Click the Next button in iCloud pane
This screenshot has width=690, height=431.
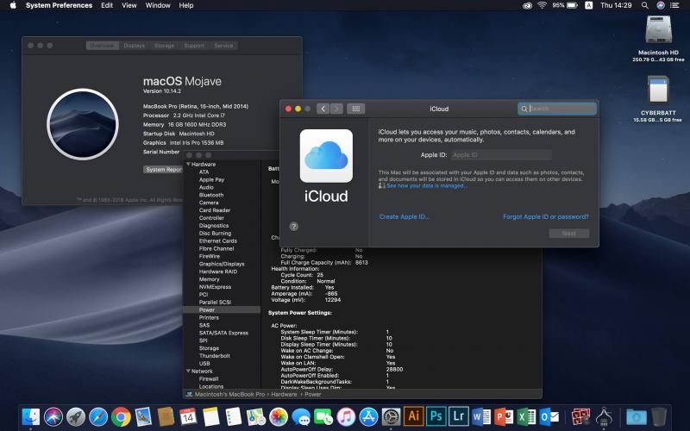pyautogui.click(x=569, y=233)
